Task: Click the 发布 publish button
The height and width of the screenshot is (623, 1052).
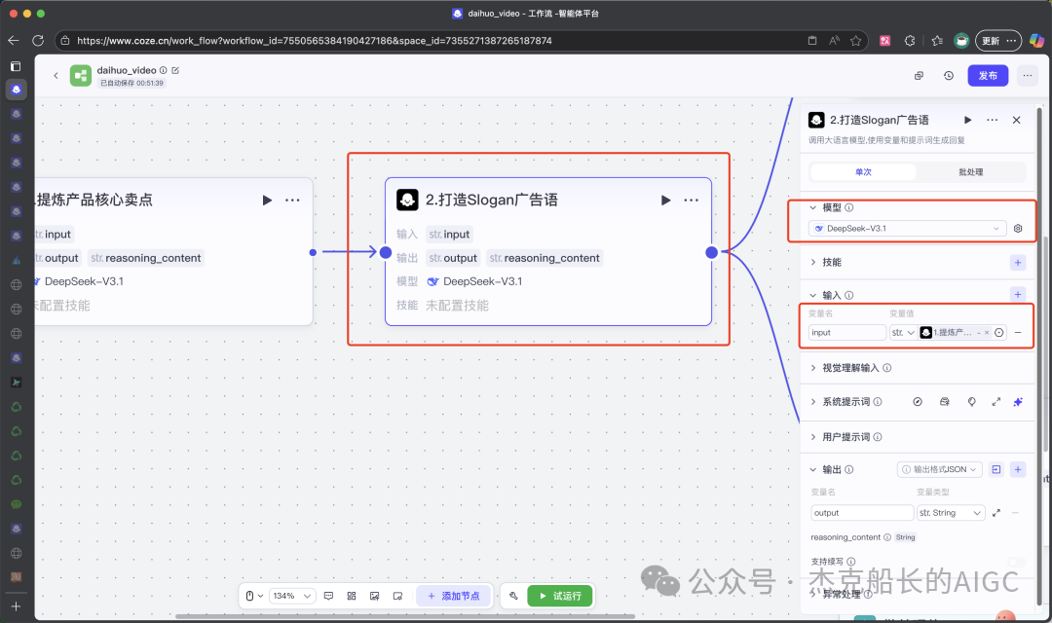Action: tap(988, 76)
